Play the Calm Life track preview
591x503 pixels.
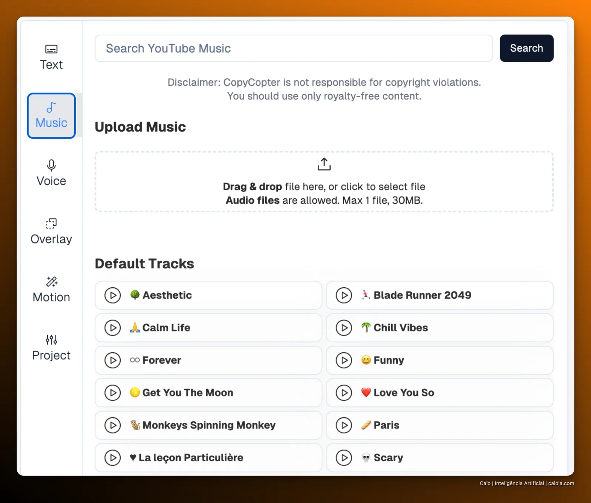(x=113, y=328)
